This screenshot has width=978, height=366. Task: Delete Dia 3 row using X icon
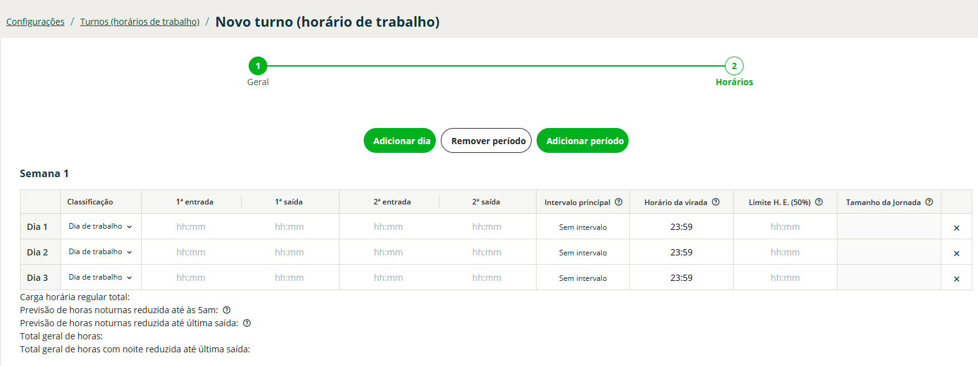956,279
